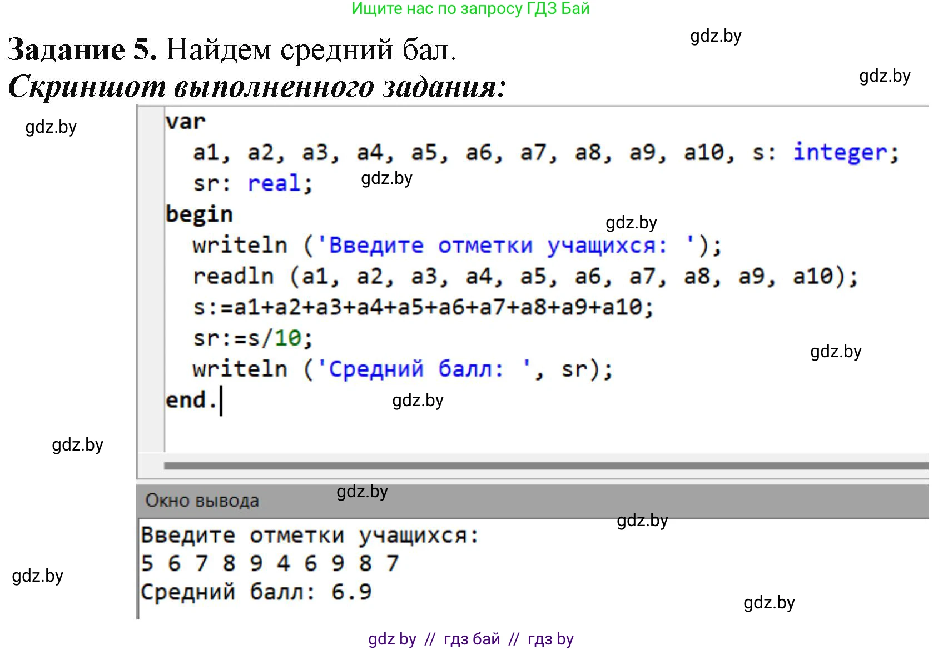Click the 'begin' keyword
Viewport: 943px width, 650px height.
click(x=199, y=214)
